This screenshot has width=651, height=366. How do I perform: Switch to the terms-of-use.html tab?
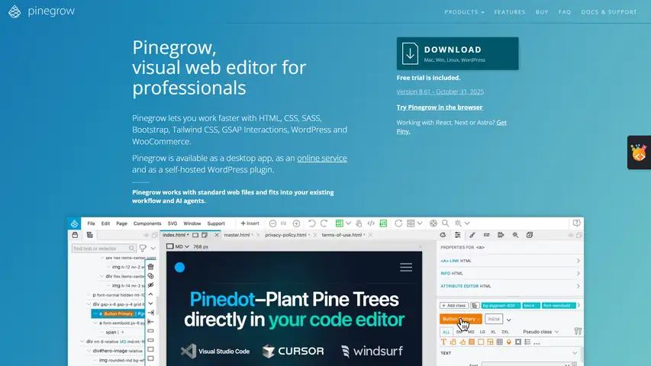click(343, 235)
